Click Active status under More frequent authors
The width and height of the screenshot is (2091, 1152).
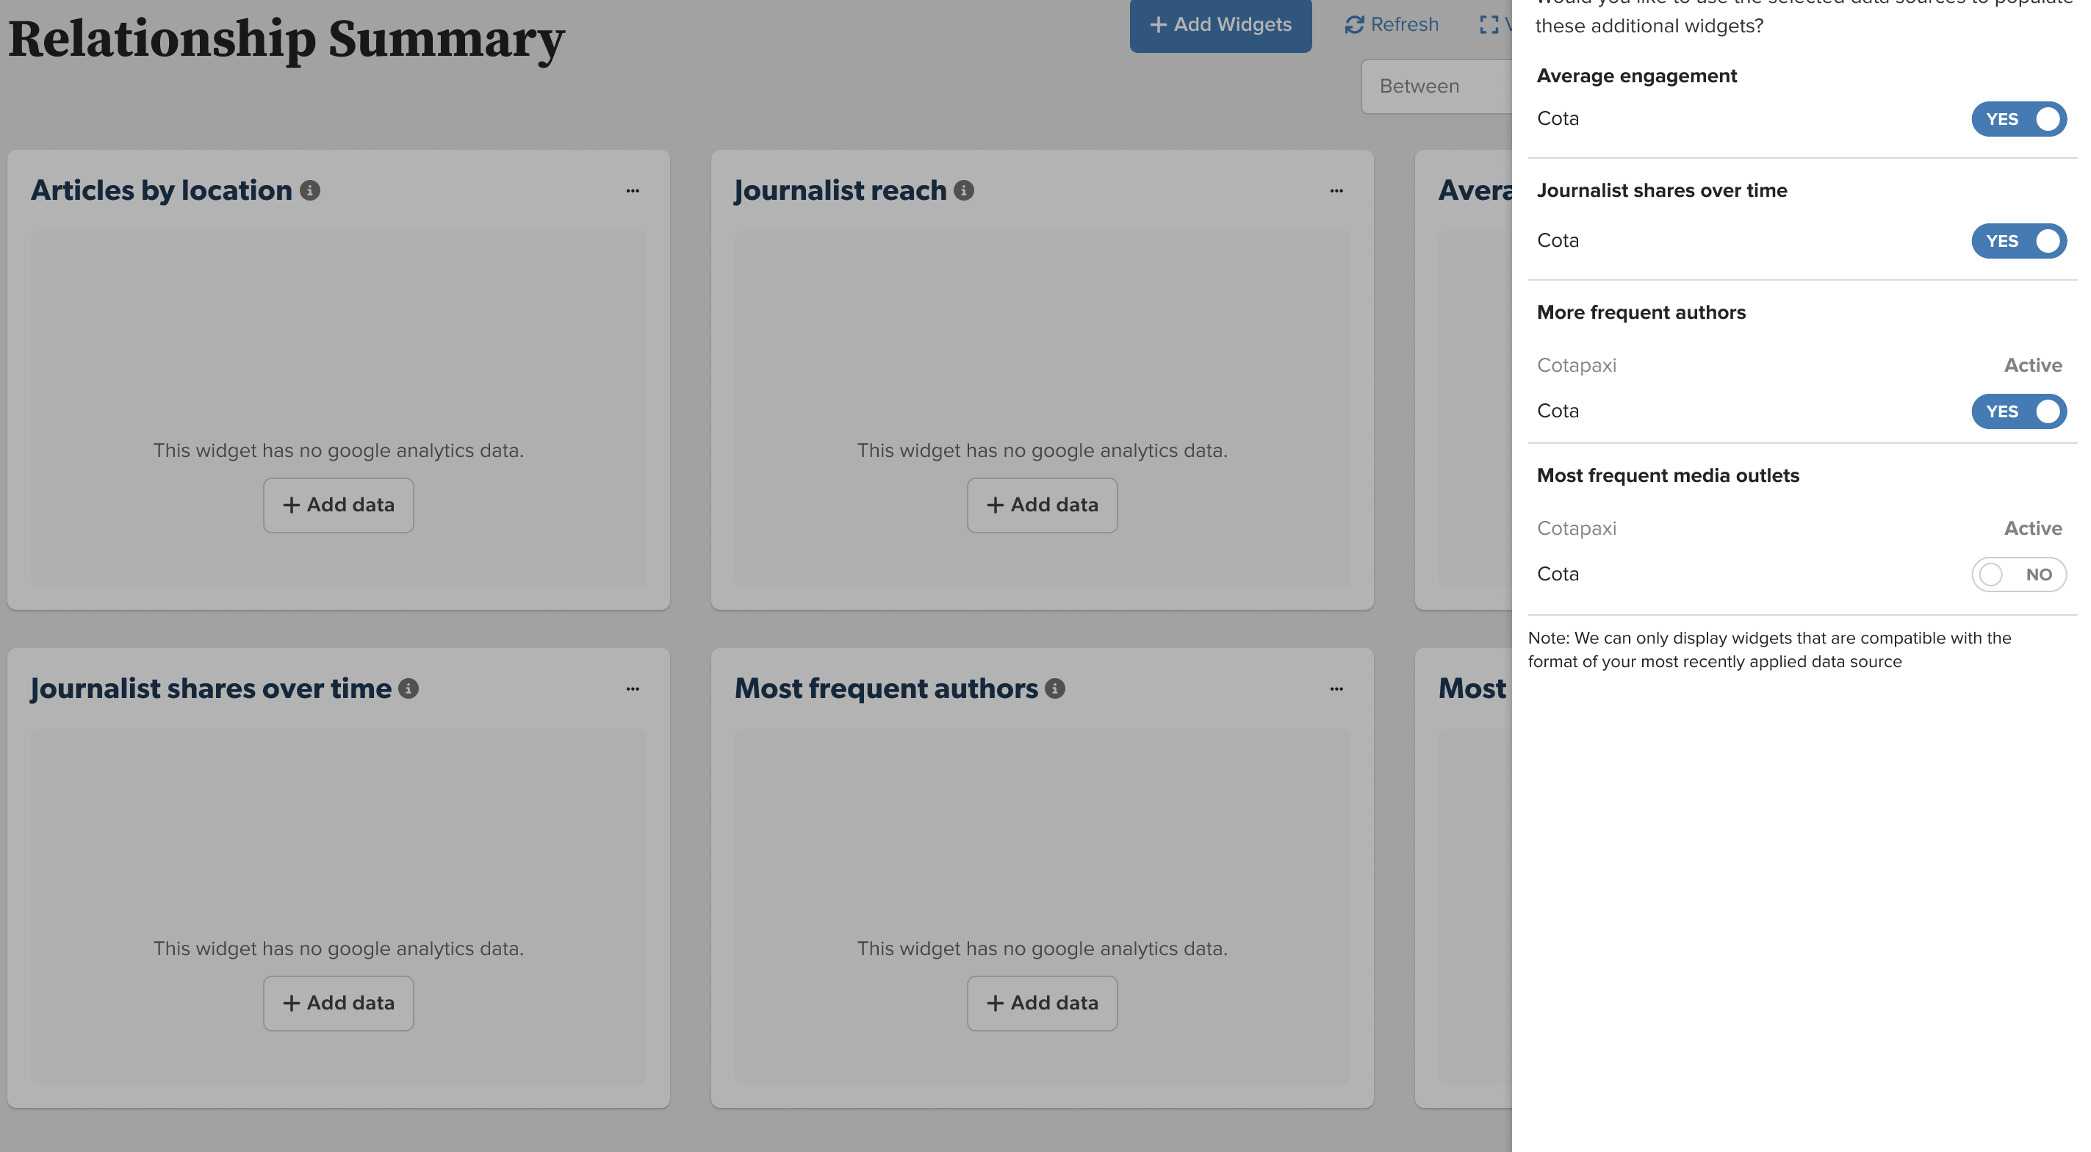pyautogui.click(x=2032, y=365)
